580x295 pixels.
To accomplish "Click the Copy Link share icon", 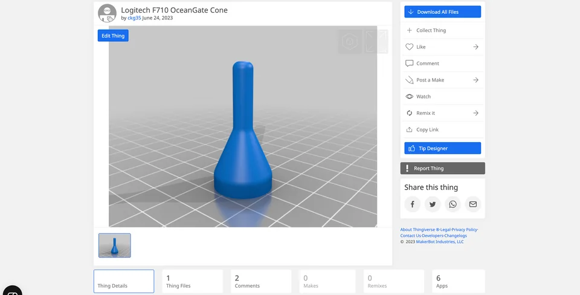I will (x=409, y=129).
